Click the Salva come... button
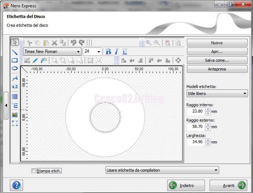253x193 pixels. (217, 61)
